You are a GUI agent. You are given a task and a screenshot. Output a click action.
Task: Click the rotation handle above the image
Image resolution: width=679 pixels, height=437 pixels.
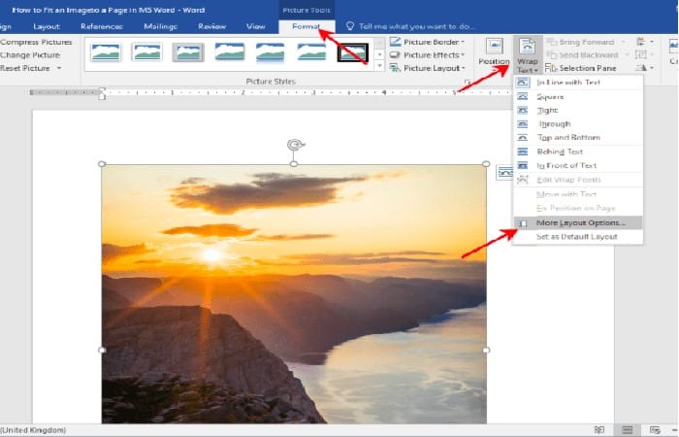(x=294, y=145)
